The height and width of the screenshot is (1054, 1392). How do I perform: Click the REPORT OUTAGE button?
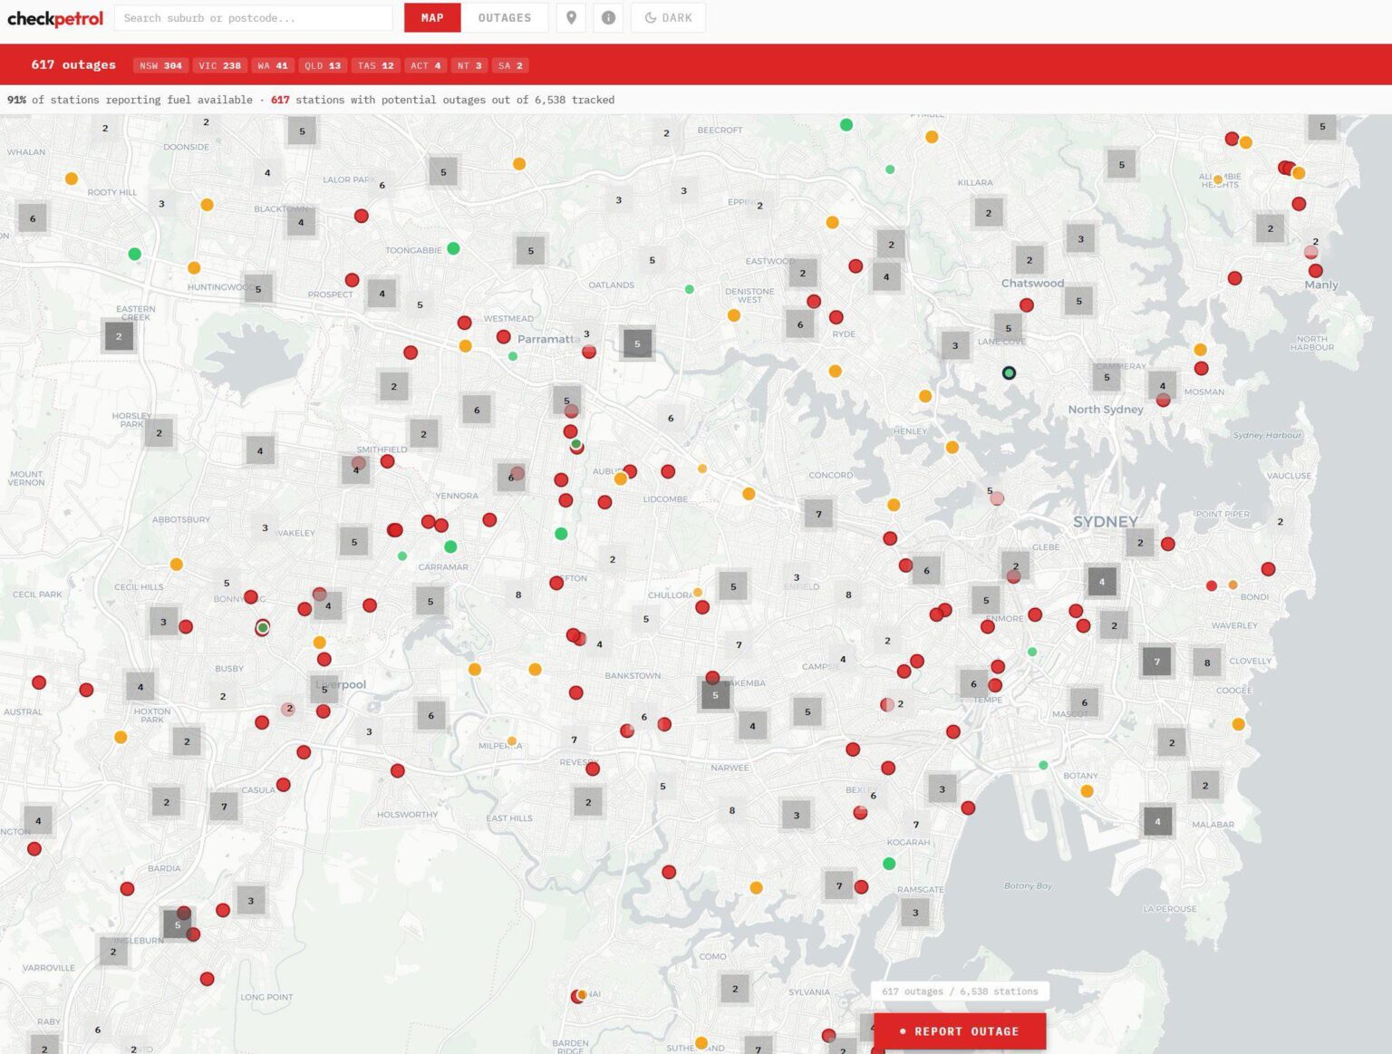[960, 1031]
